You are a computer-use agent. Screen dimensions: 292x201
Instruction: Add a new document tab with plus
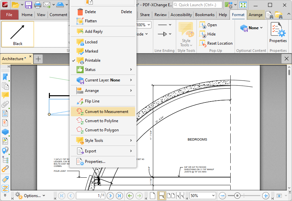point(38,59)
